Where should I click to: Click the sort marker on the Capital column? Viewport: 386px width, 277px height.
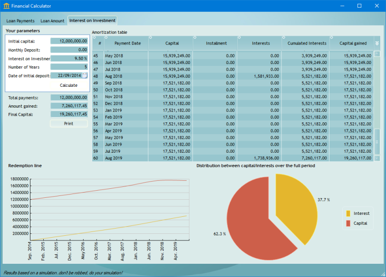coord(151,37)
